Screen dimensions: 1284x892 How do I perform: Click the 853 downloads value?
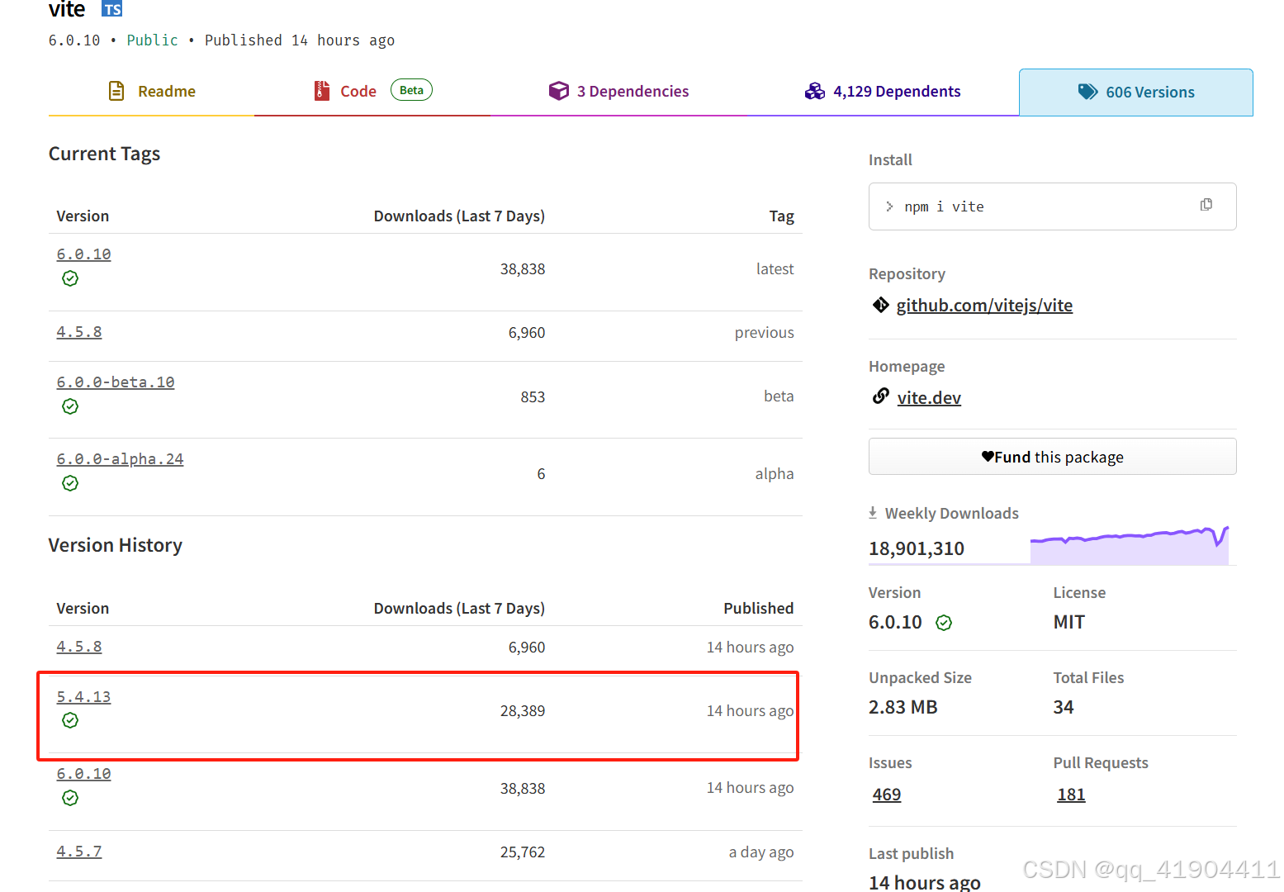533,397
